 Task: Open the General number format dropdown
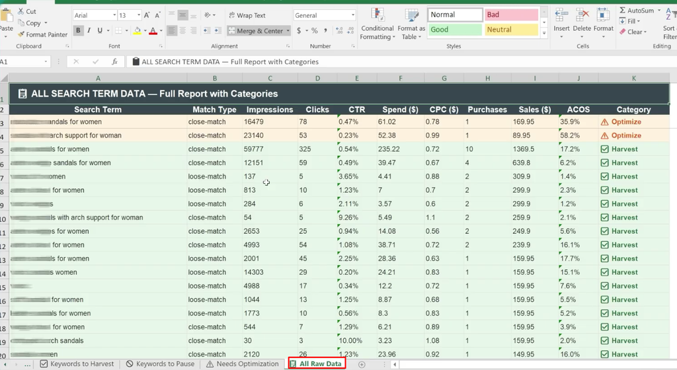coord(324,15)
